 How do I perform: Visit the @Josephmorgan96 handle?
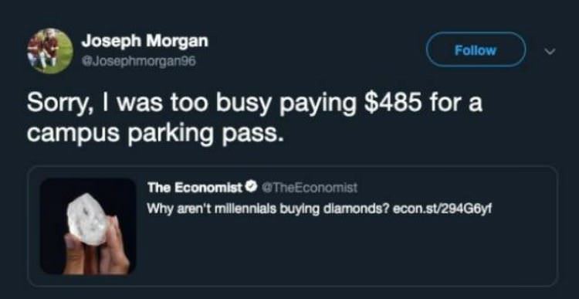click(x=138, y=62)
